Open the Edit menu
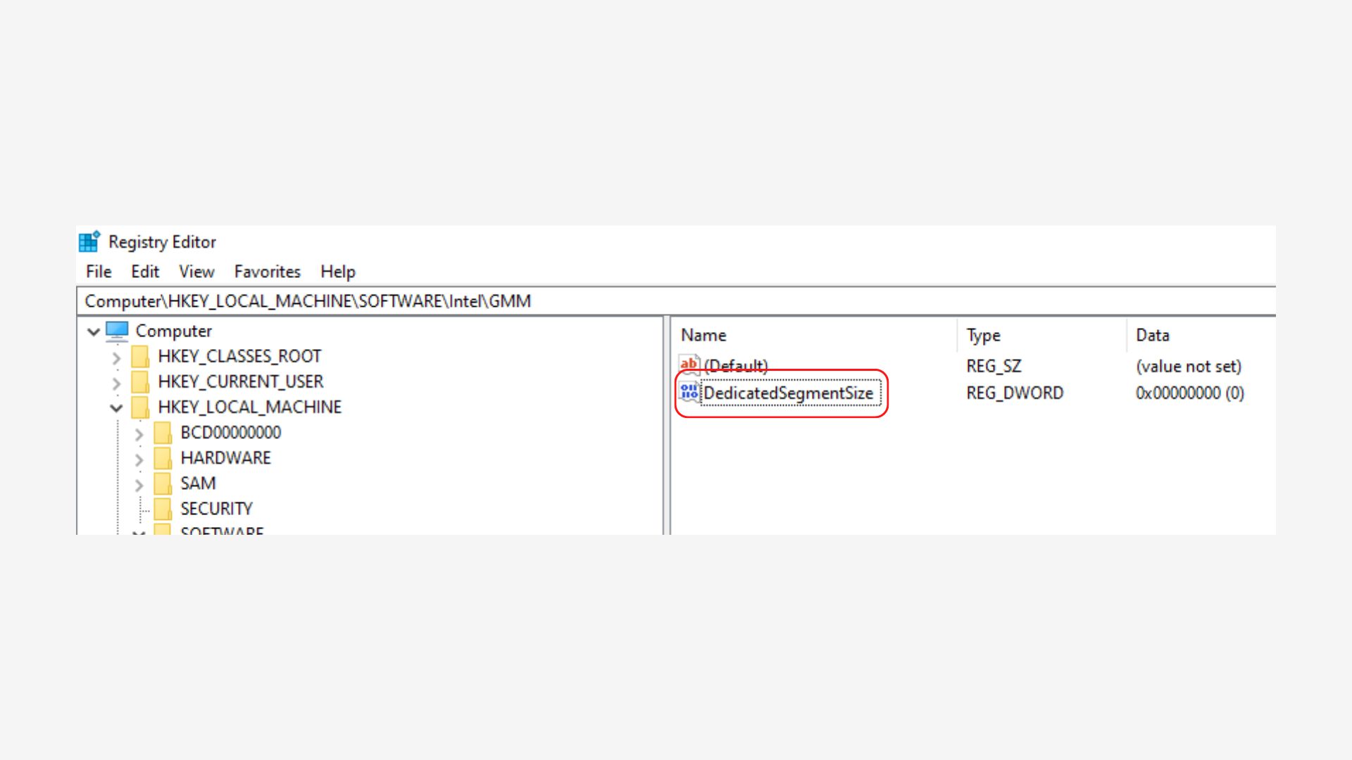This screenshot has width=1352, height=760. tap(145, 272)
